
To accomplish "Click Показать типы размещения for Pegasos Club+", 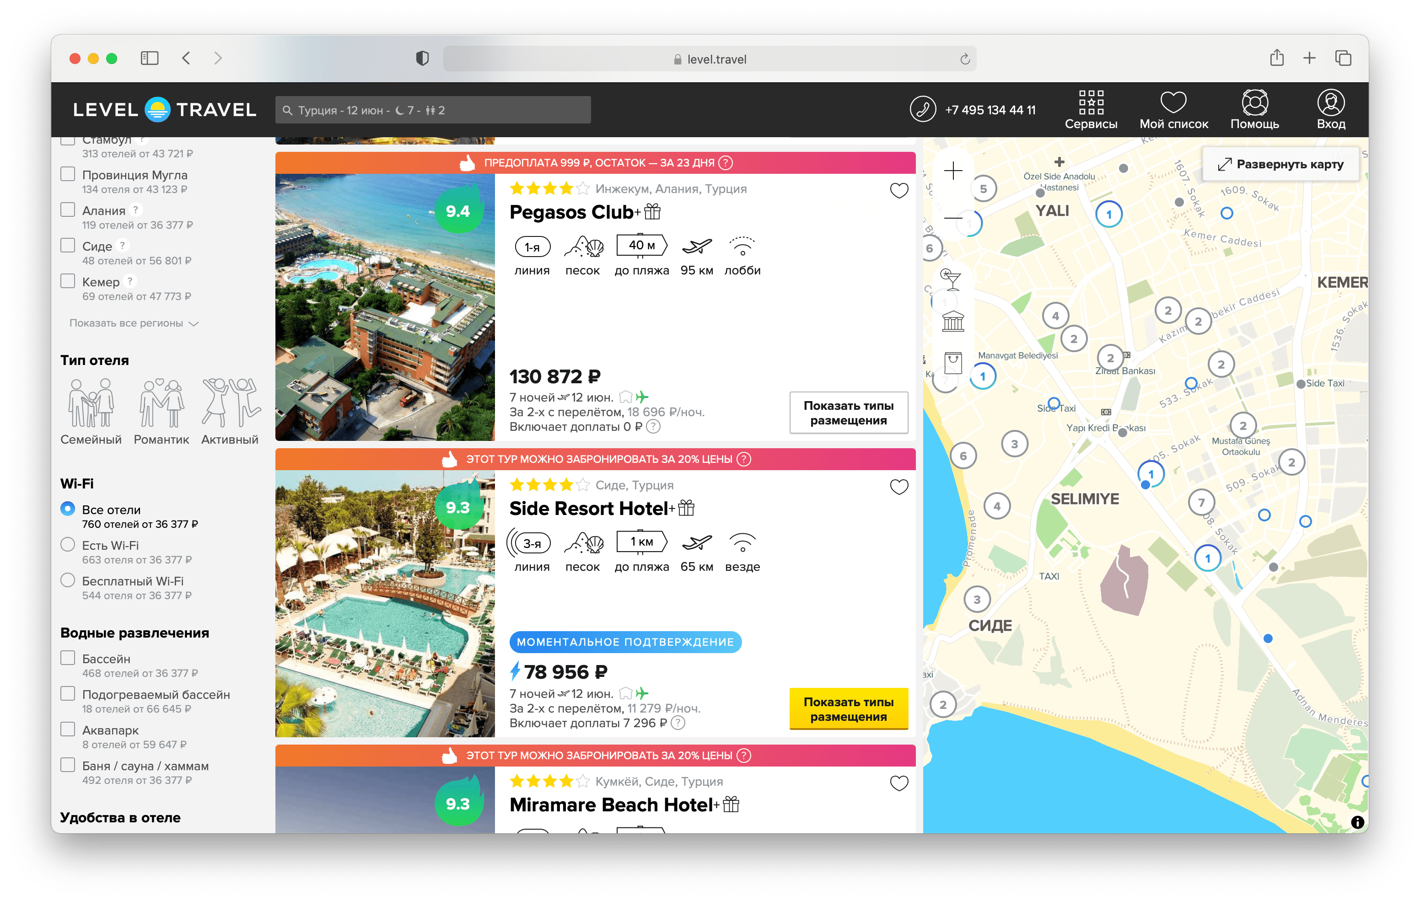I will 848,412.
